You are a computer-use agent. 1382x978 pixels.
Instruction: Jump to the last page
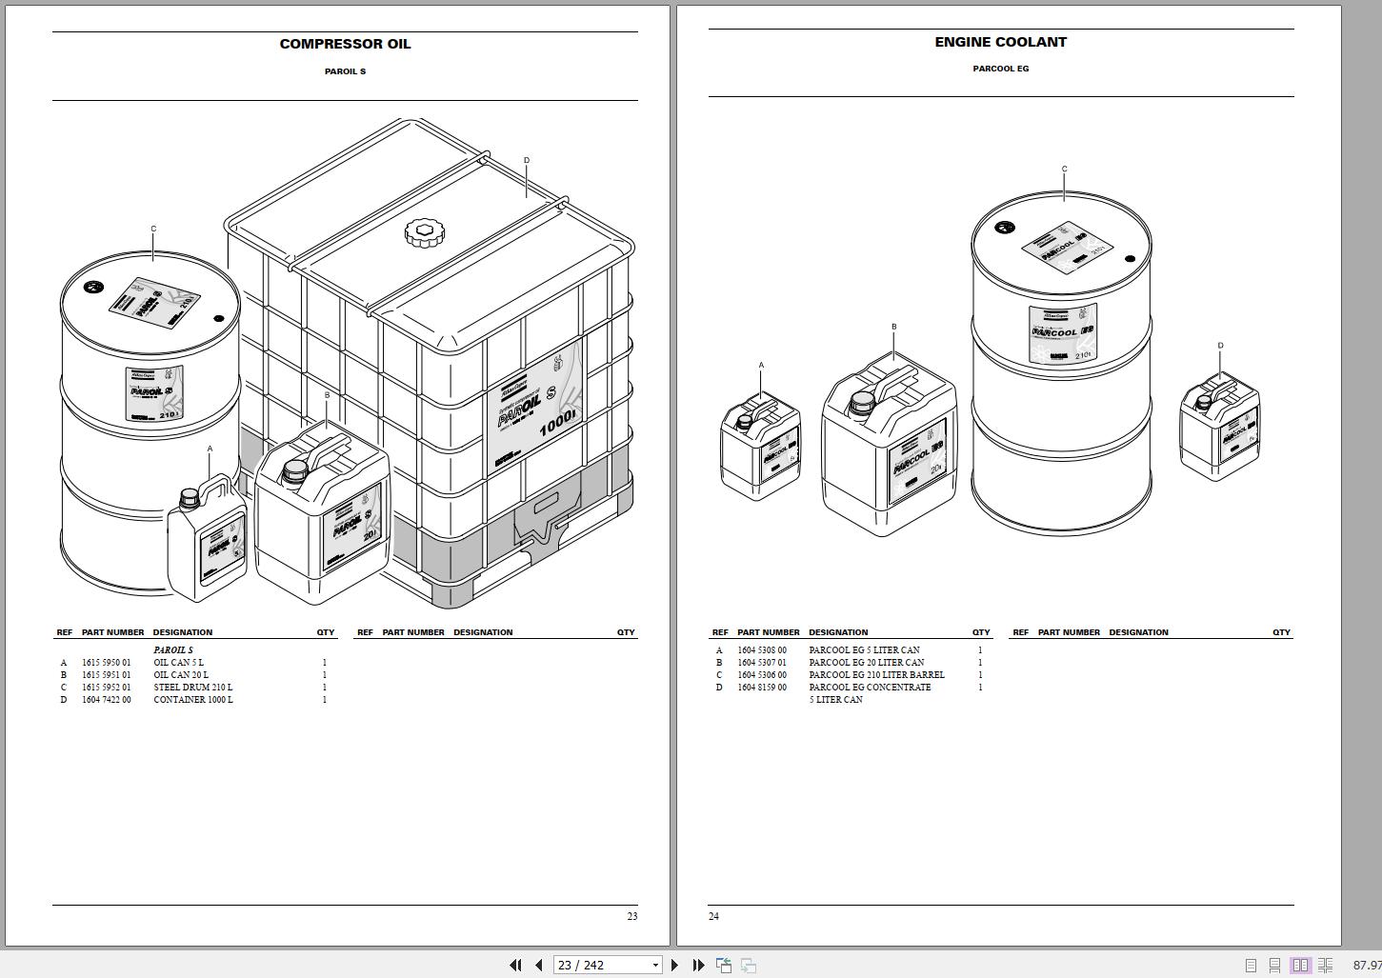(x=698, y=965)
